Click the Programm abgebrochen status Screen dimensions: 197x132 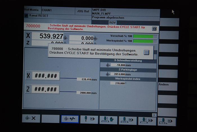tap(108, 18)
